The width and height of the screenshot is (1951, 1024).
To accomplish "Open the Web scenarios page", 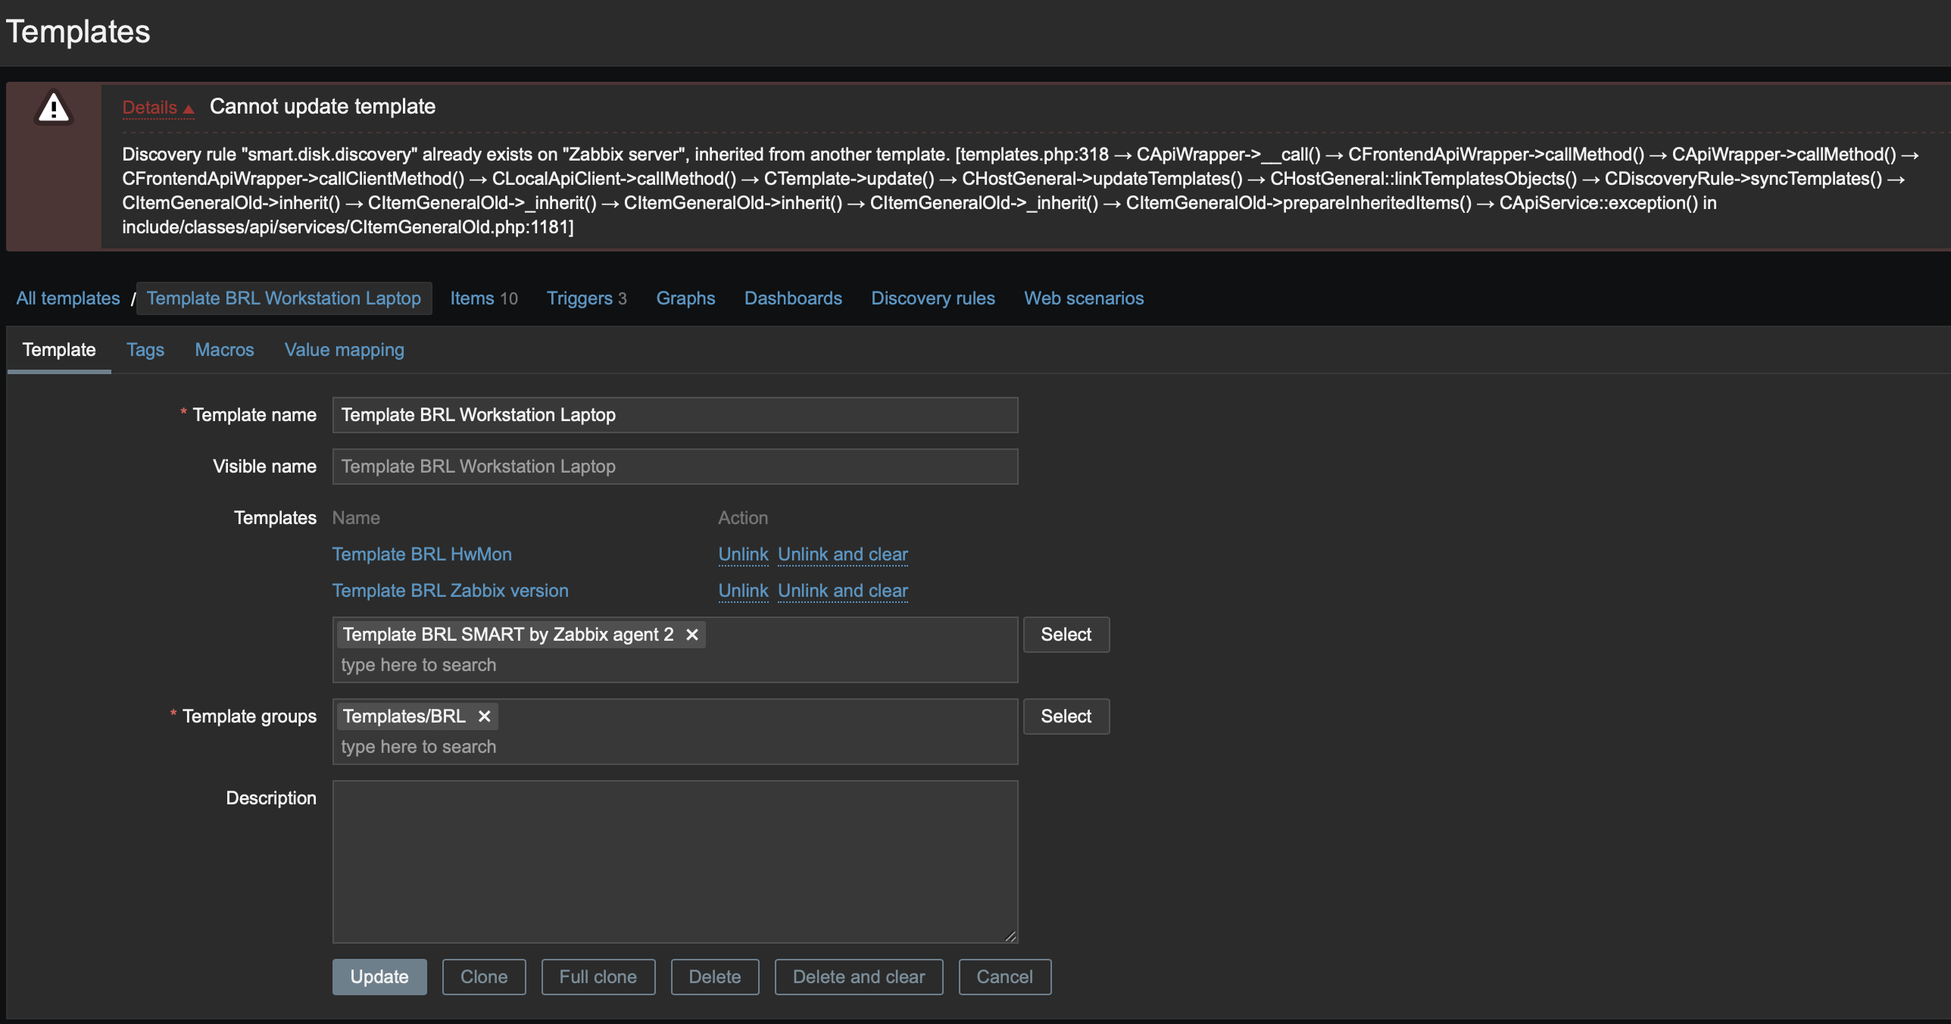I will coord(1084,298).
